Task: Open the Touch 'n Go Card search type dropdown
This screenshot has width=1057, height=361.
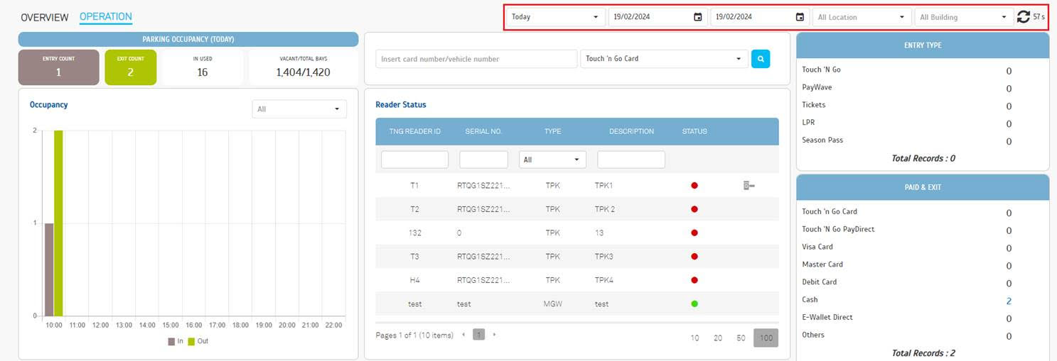Action: [x=664, y=59]
